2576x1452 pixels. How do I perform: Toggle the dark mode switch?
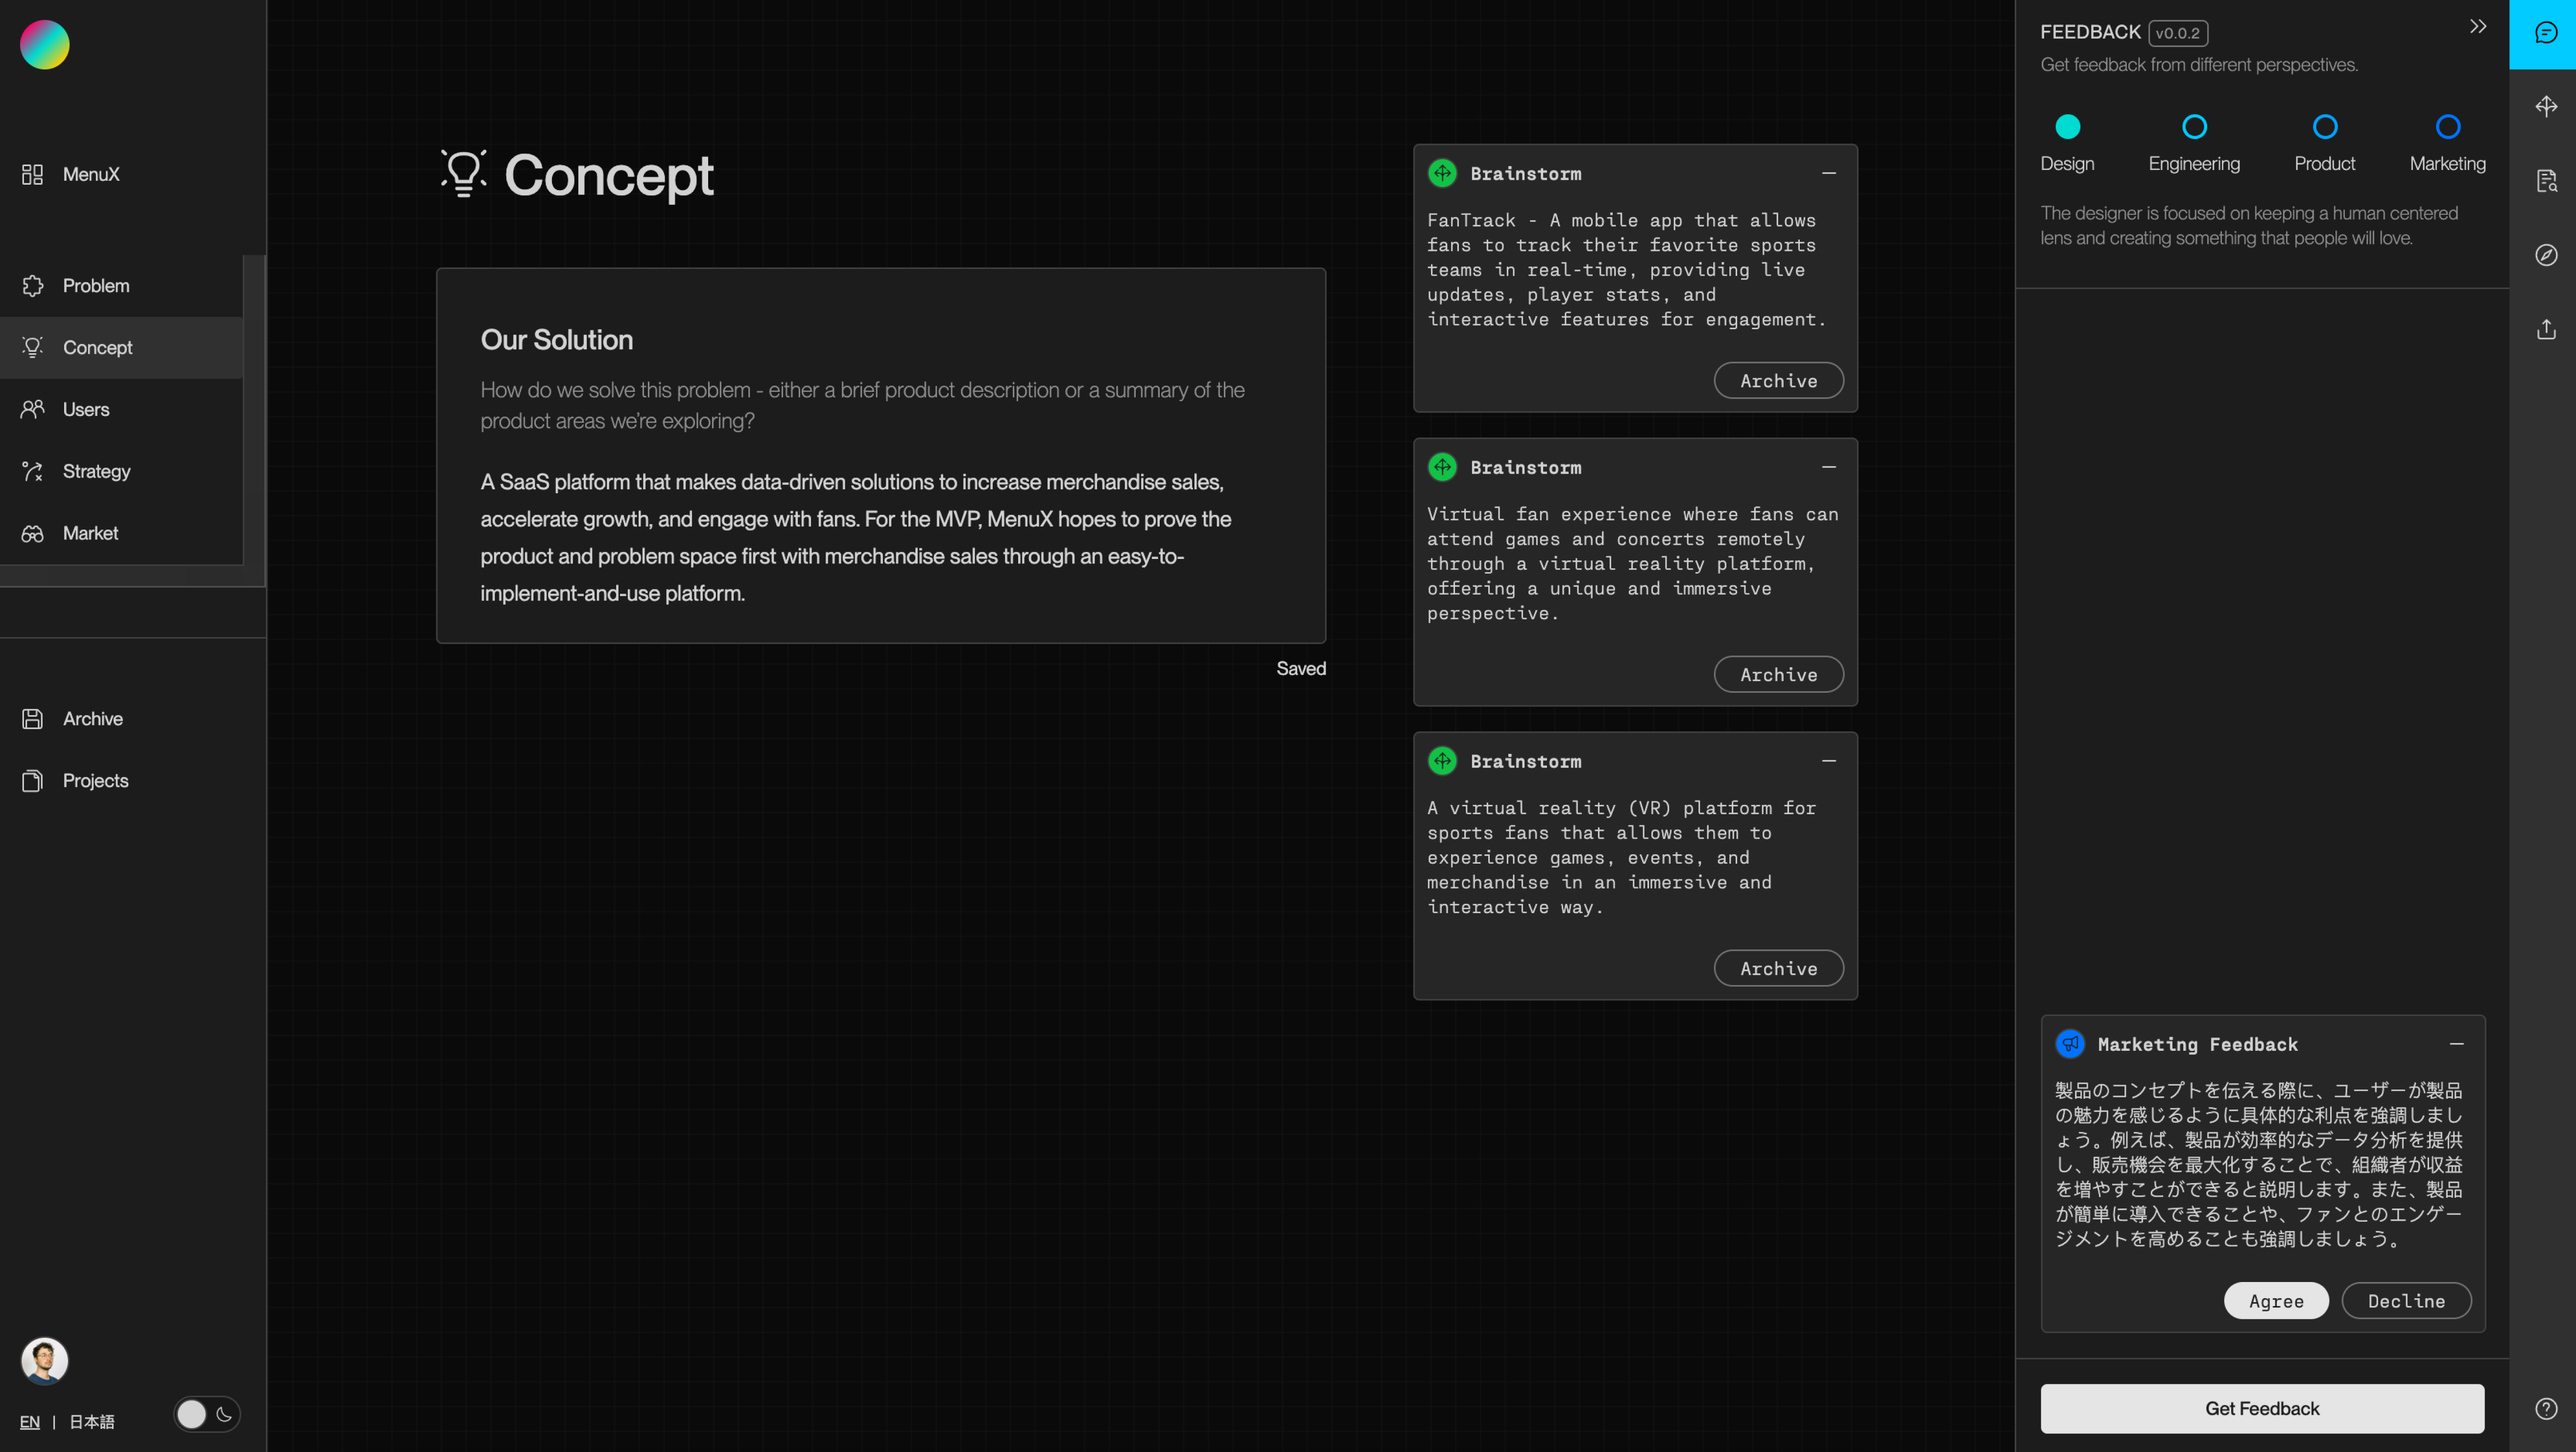coord(207,1414)
